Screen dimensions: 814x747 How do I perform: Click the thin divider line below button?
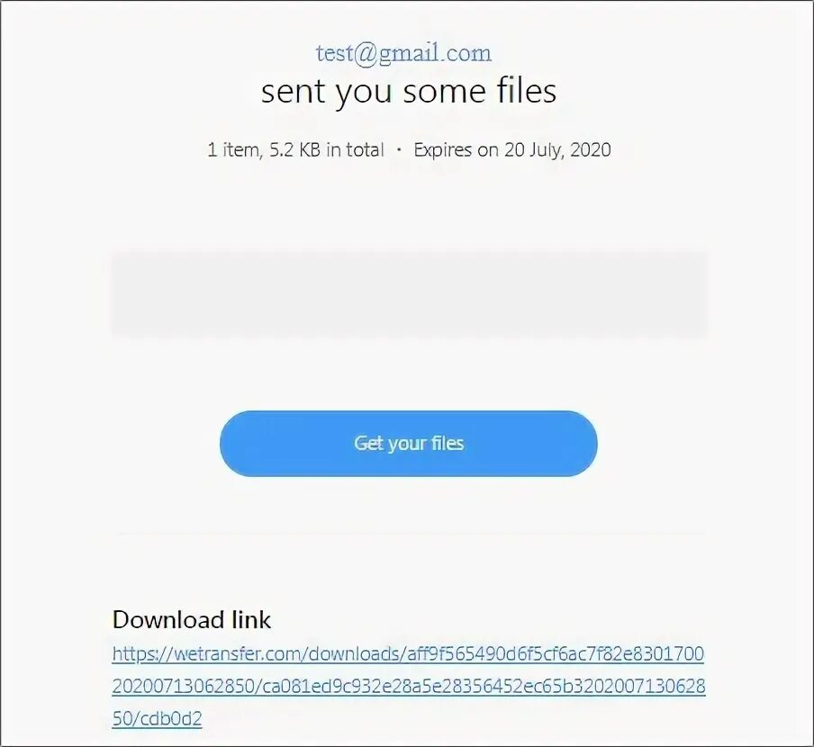(x=412, y=532)
